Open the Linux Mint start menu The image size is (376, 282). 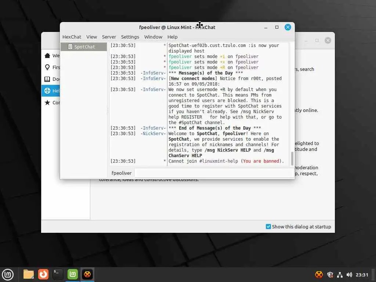click(8, 275)
